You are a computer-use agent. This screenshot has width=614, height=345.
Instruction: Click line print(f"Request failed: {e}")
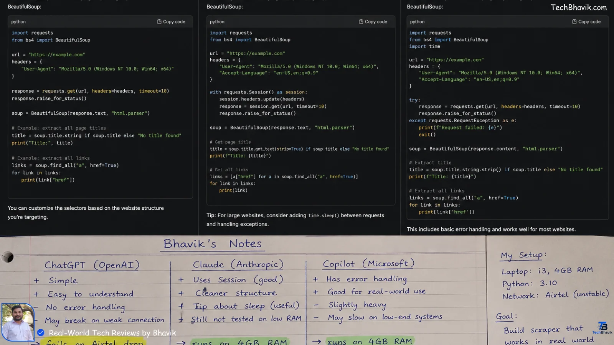[460, 128]
